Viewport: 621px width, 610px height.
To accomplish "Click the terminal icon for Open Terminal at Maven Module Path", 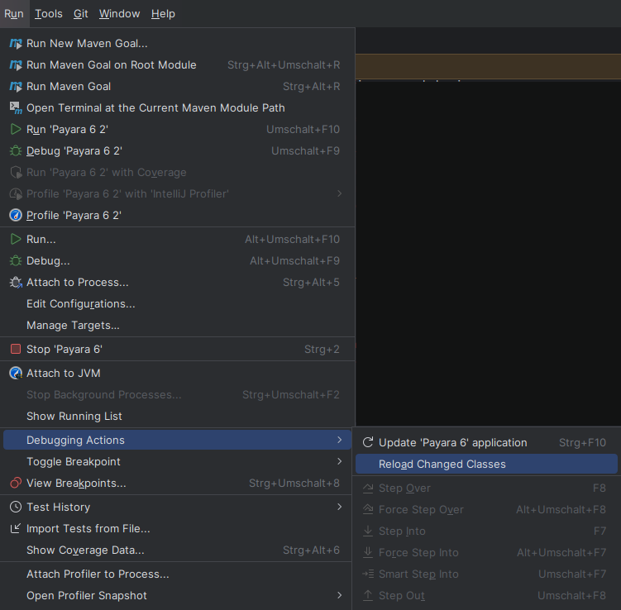I will point(15,107).
